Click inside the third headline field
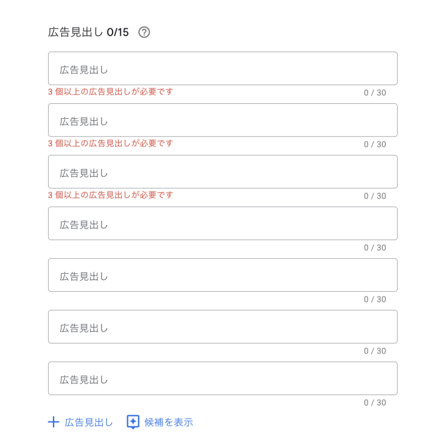Viewport: 447px width, 448px height. click(x=223, y=171)
